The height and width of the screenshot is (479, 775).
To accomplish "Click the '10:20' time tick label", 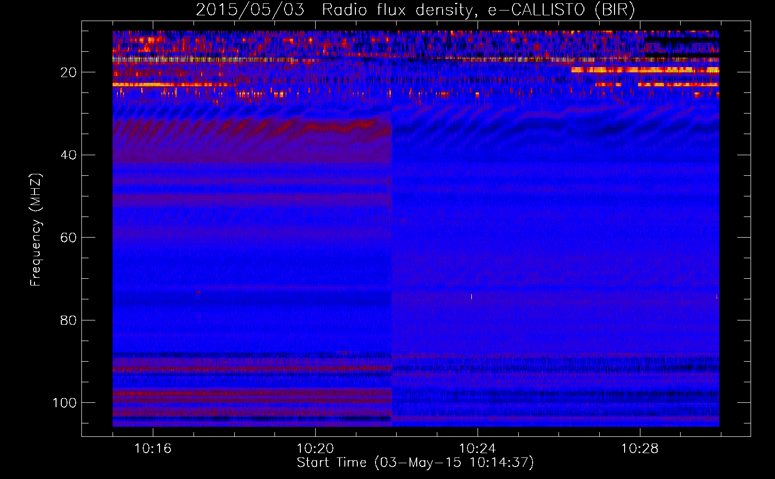I will 315,449.
